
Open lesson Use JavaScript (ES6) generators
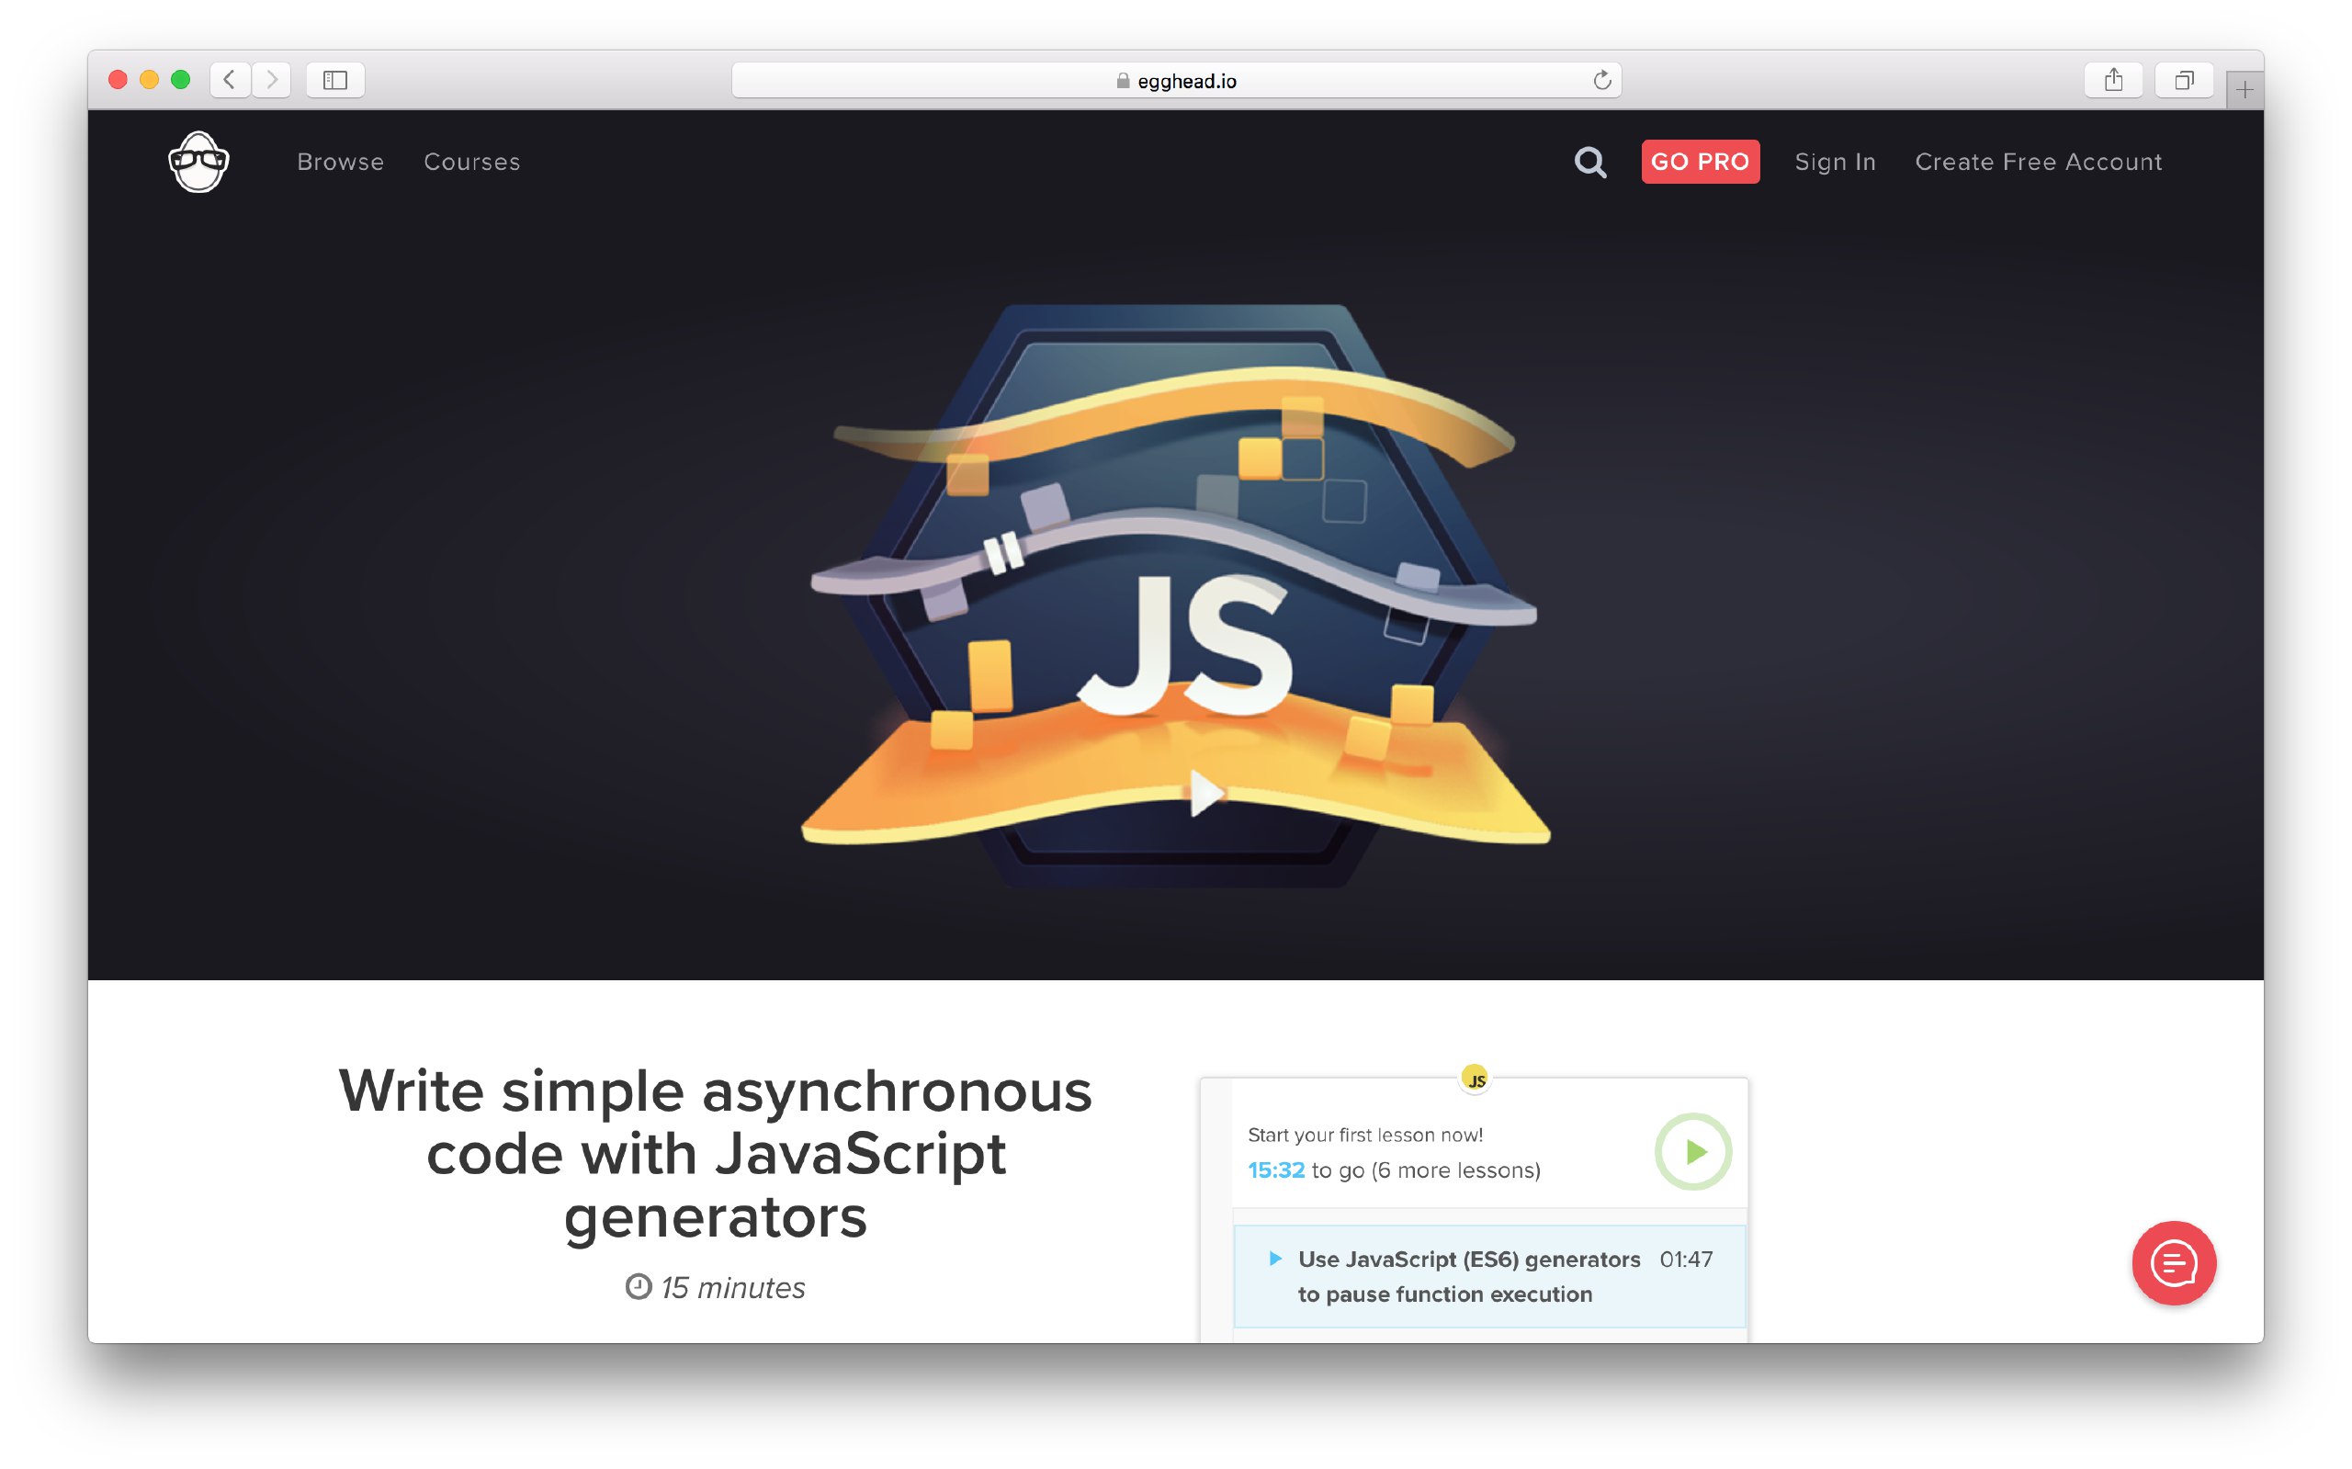[x=1489, y=1277]
